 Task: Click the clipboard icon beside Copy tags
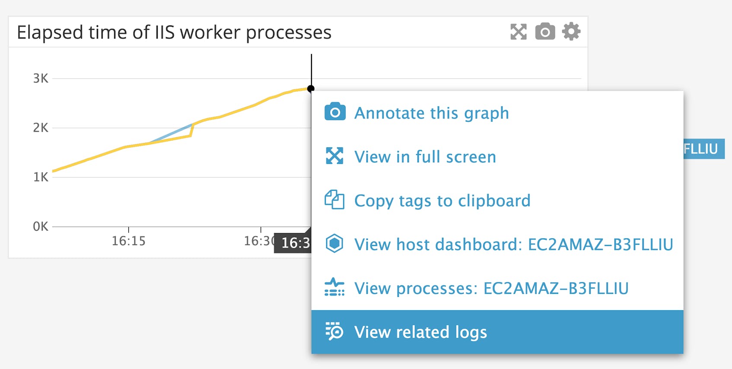tap(334, 200)
